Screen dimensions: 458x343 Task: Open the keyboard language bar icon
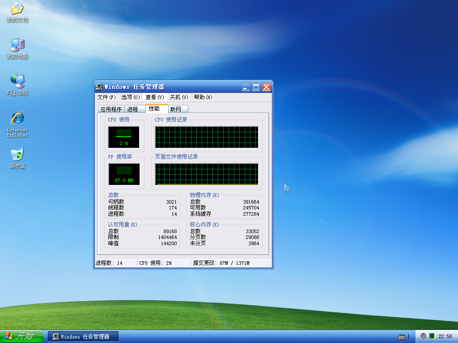[402, 337]
